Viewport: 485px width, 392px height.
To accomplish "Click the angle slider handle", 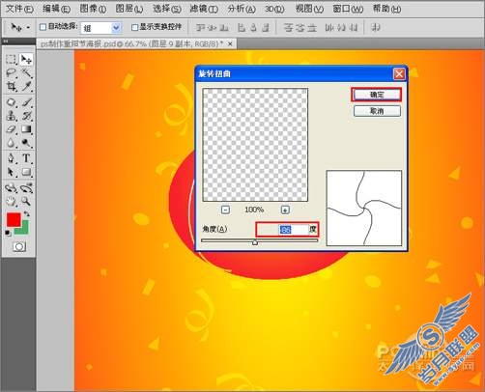I will point(255,242).
